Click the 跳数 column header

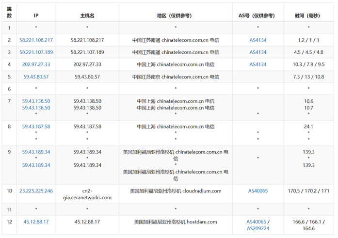coord(10,12)
